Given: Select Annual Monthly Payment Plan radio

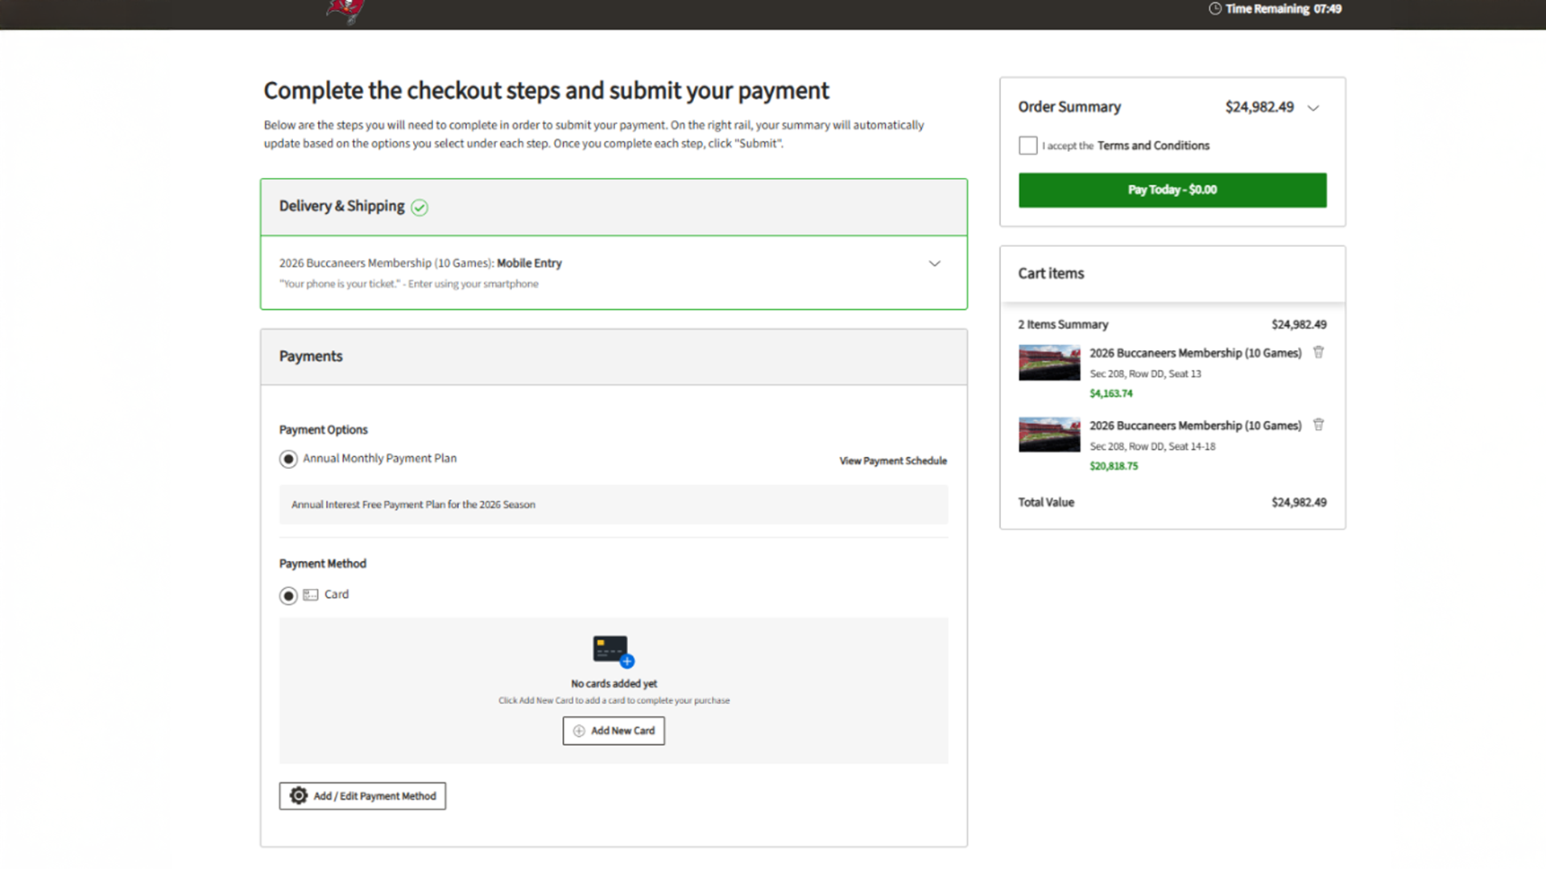Looking at the screenshot, I should (288, 459).
